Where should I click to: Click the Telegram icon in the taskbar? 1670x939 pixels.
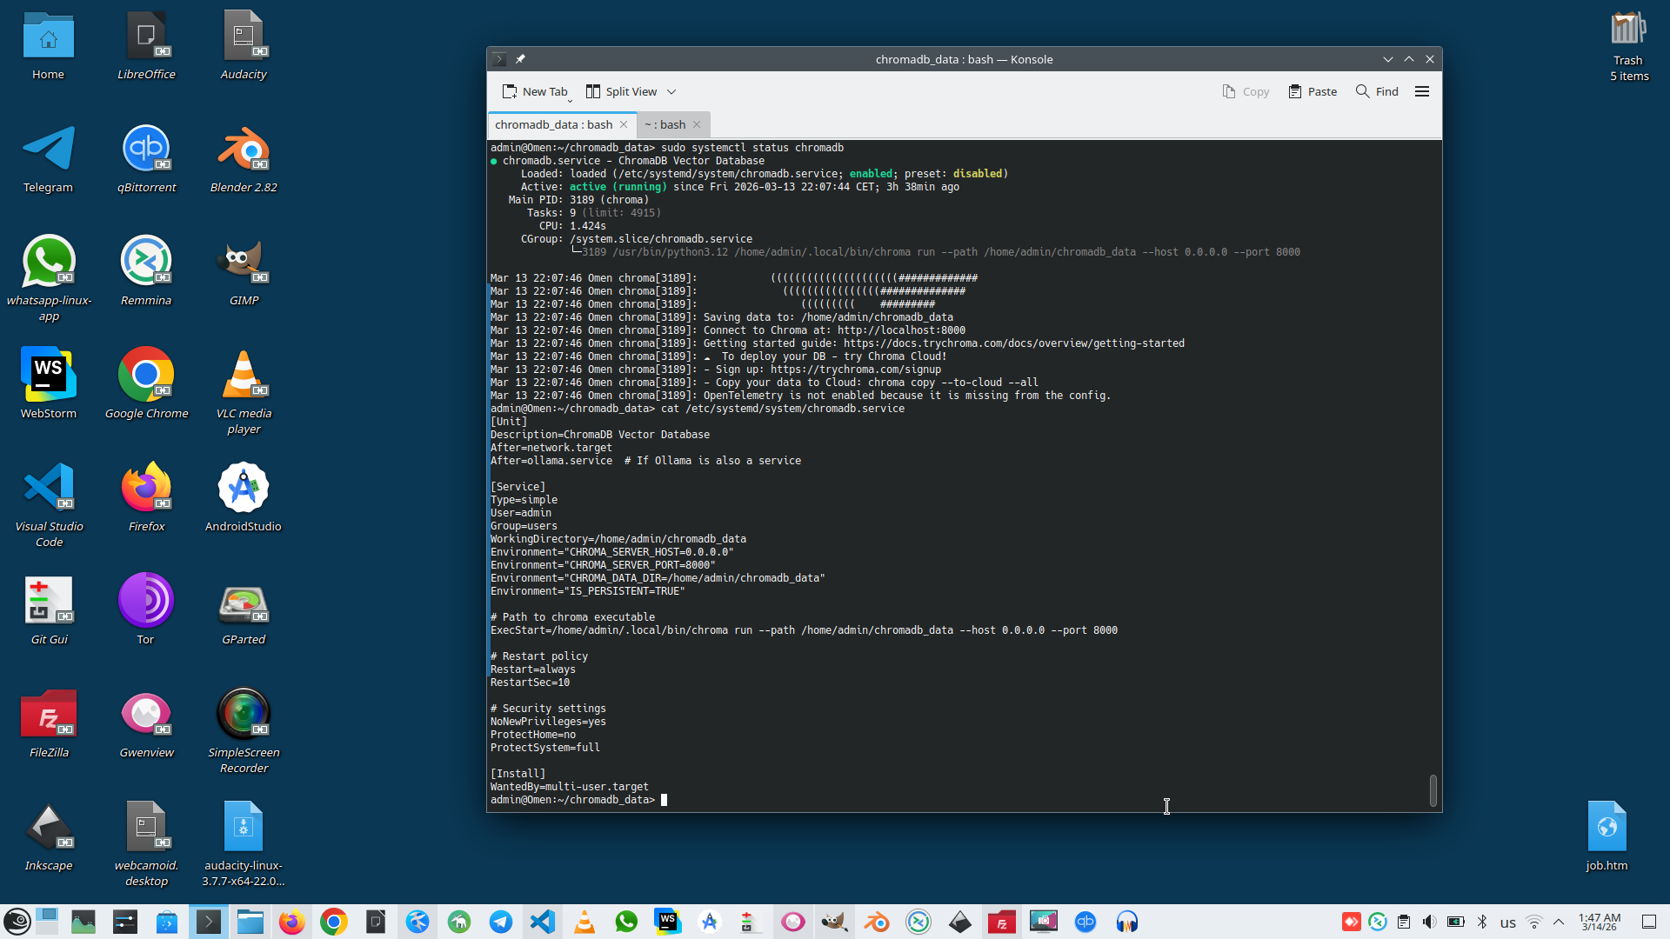501,922
